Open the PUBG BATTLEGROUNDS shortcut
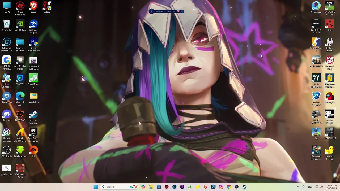 tap(316, 117)
